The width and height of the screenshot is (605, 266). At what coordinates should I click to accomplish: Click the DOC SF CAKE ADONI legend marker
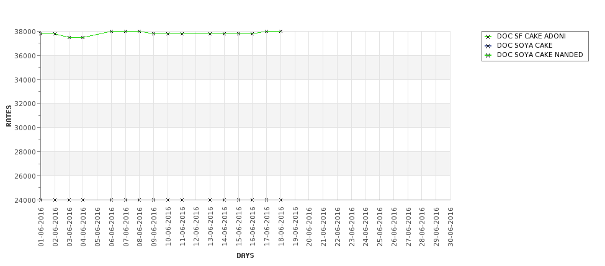[488, 37]
